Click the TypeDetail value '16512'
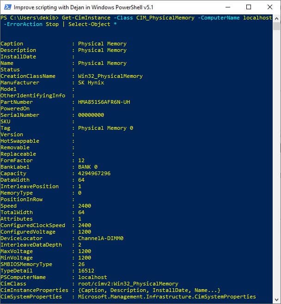Viewport: 281px width, 304px height. pyautogui.click(x=86, y=271)
